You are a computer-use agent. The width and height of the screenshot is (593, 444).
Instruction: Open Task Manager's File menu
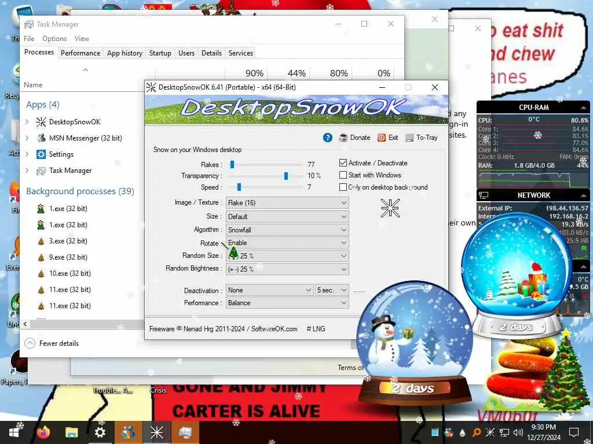click(29, 39)
